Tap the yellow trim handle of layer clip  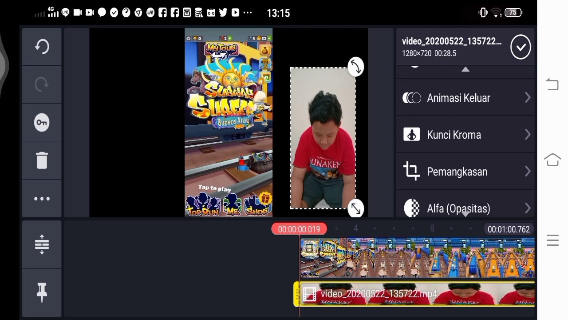coord(297,294)
